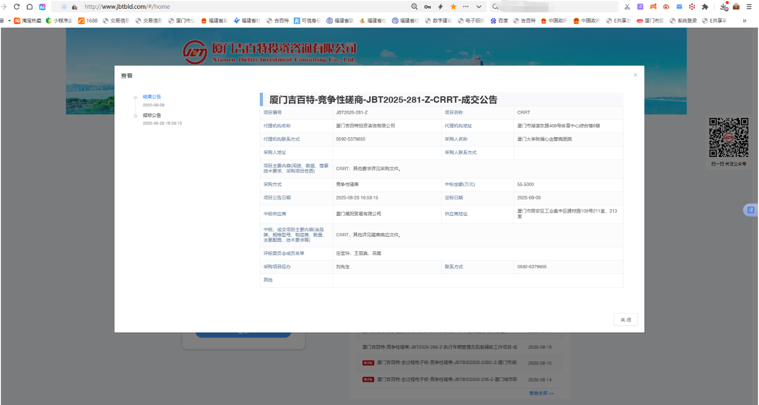The height and width of the screenshot is (405, 759).
Task: Click the briefcase icon near the menu button
Action: point(736,8)
